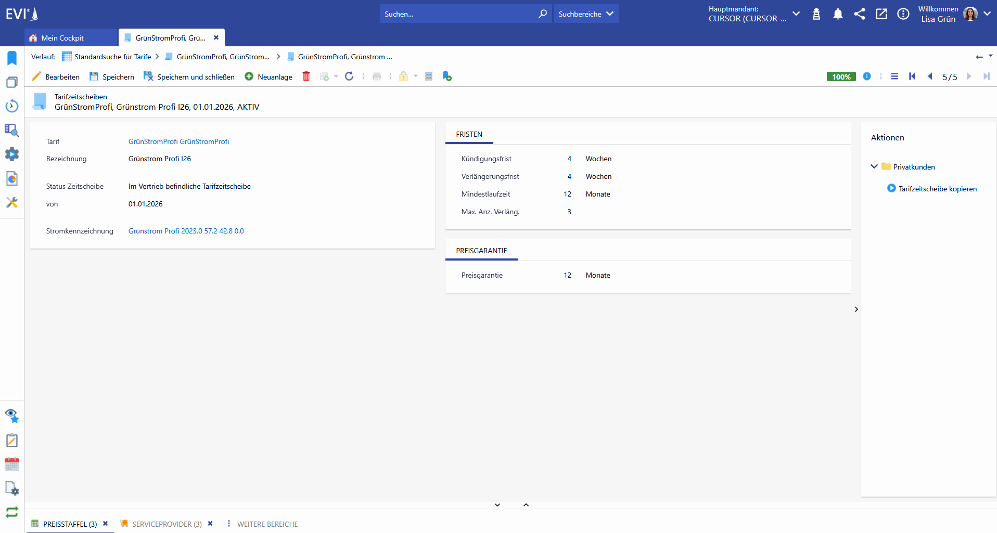Image resolution: width=997 pixels, height=533 pixels.
Task: Click the bookmark icon in left sidebar
Action: pyautogui.click(x=12, y=58)
